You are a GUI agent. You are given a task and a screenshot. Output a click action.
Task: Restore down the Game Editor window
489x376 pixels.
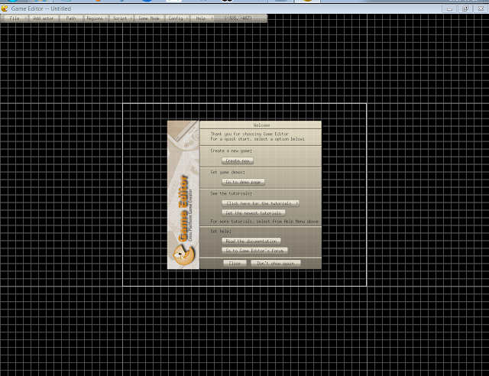click(465, 8)
